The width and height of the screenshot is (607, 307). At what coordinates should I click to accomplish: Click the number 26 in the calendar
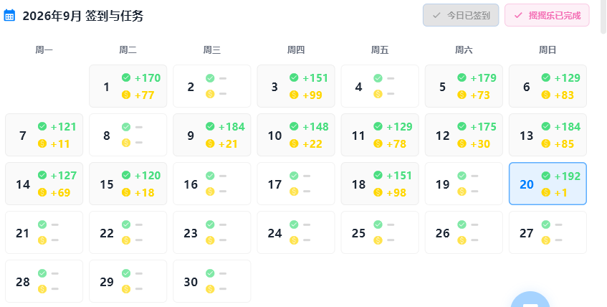pos(442,233)
